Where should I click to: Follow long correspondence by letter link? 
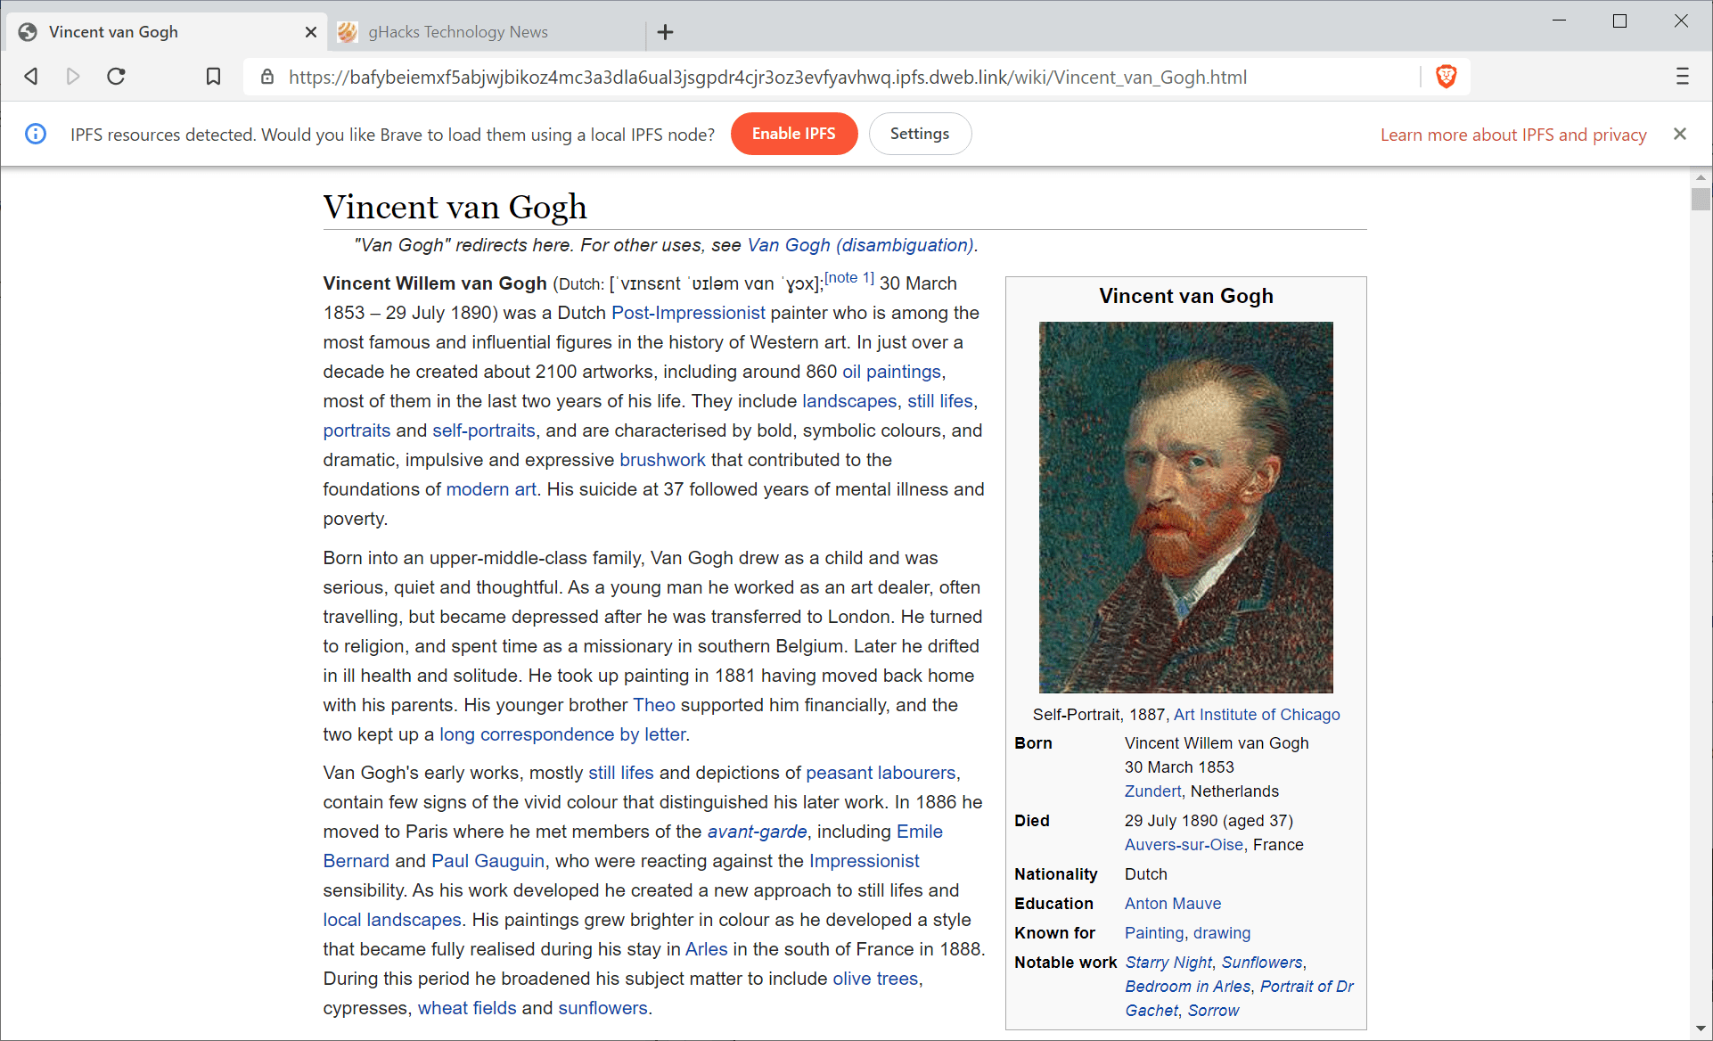[x=562, y=734]
